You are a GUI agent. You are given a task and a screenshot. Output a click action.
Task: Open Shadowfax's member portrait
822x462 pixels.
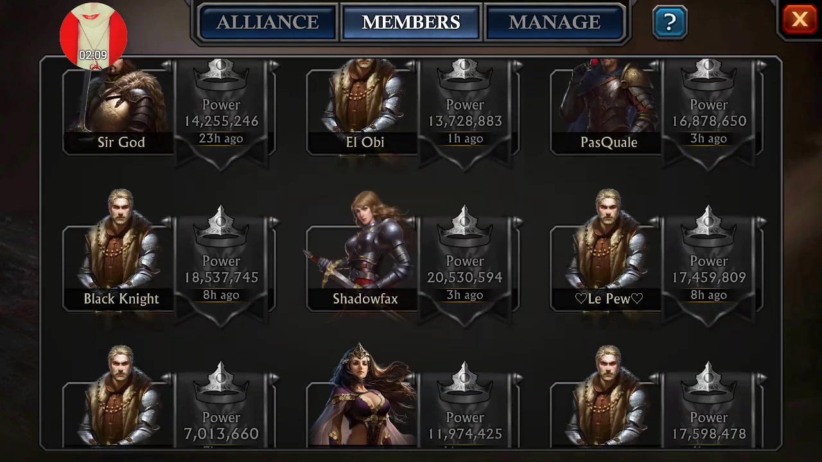(365, 250)
